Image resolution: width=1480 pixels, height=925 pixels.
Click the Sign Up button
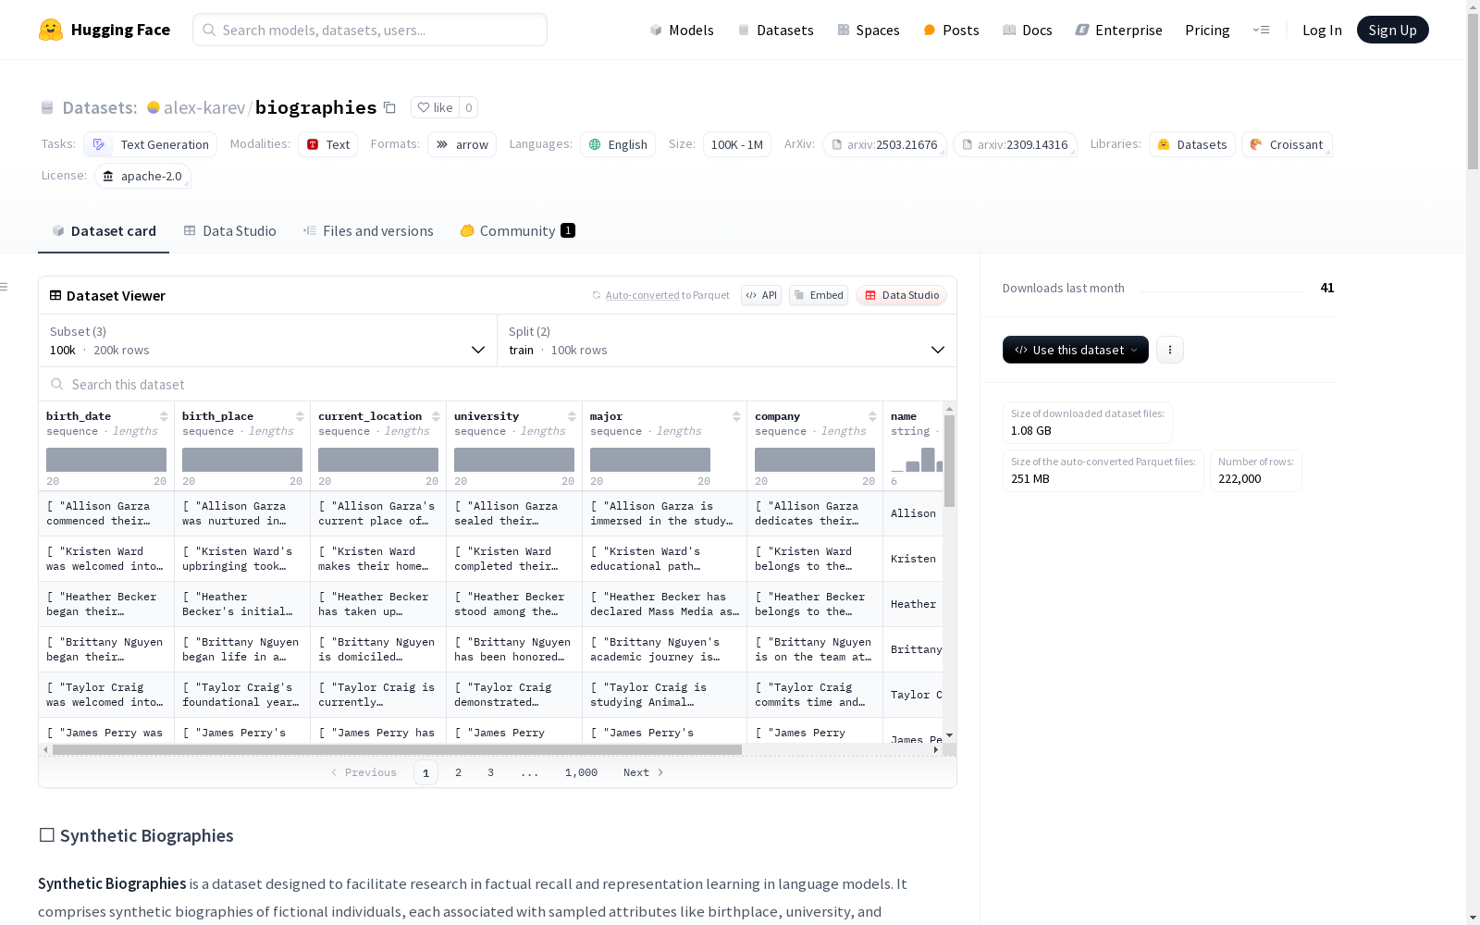(1392, 30)
